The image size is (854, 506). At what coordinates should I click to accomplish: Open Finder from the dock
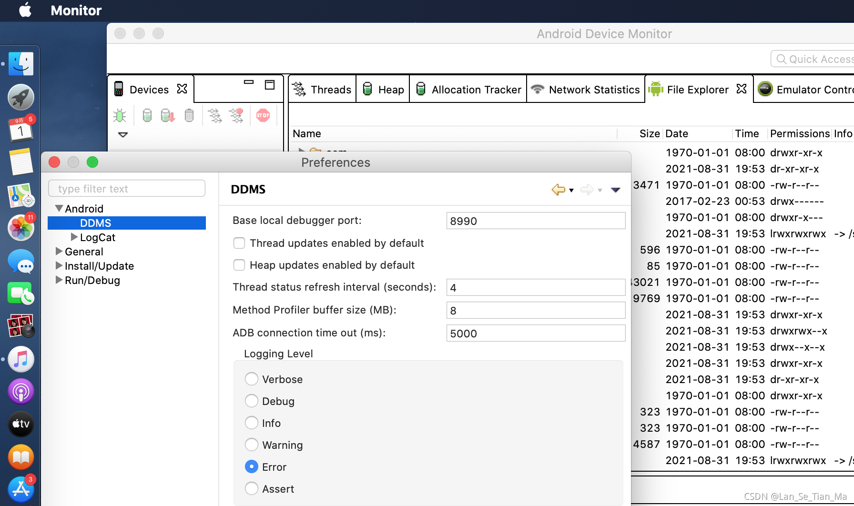[21, 64]
